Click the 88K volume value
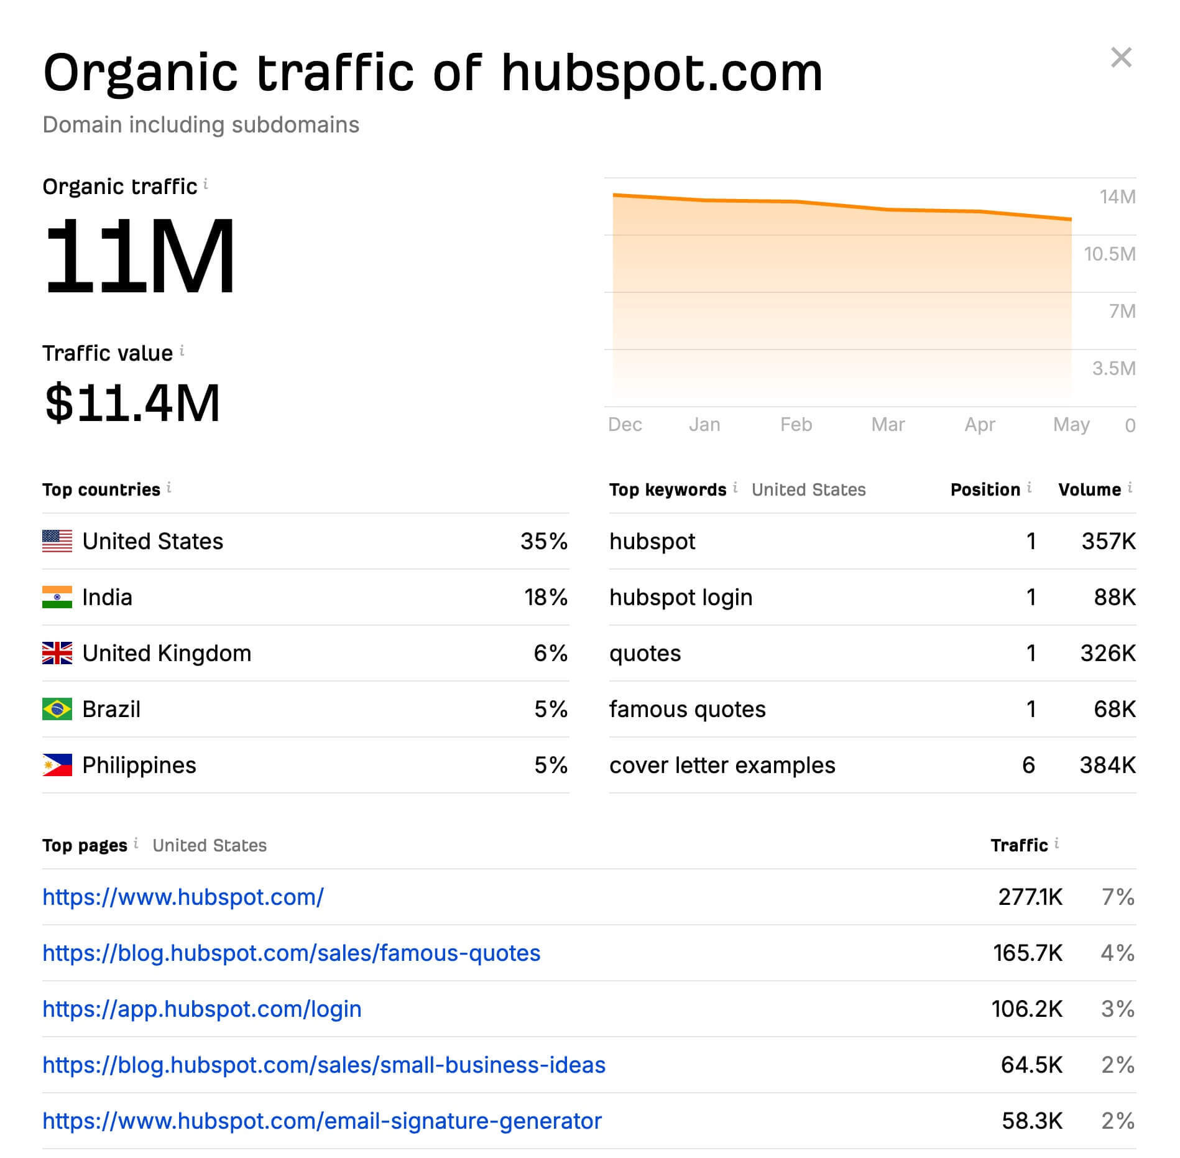The height and width of the screenshot is (1158, 1180). pos(1115,597)
